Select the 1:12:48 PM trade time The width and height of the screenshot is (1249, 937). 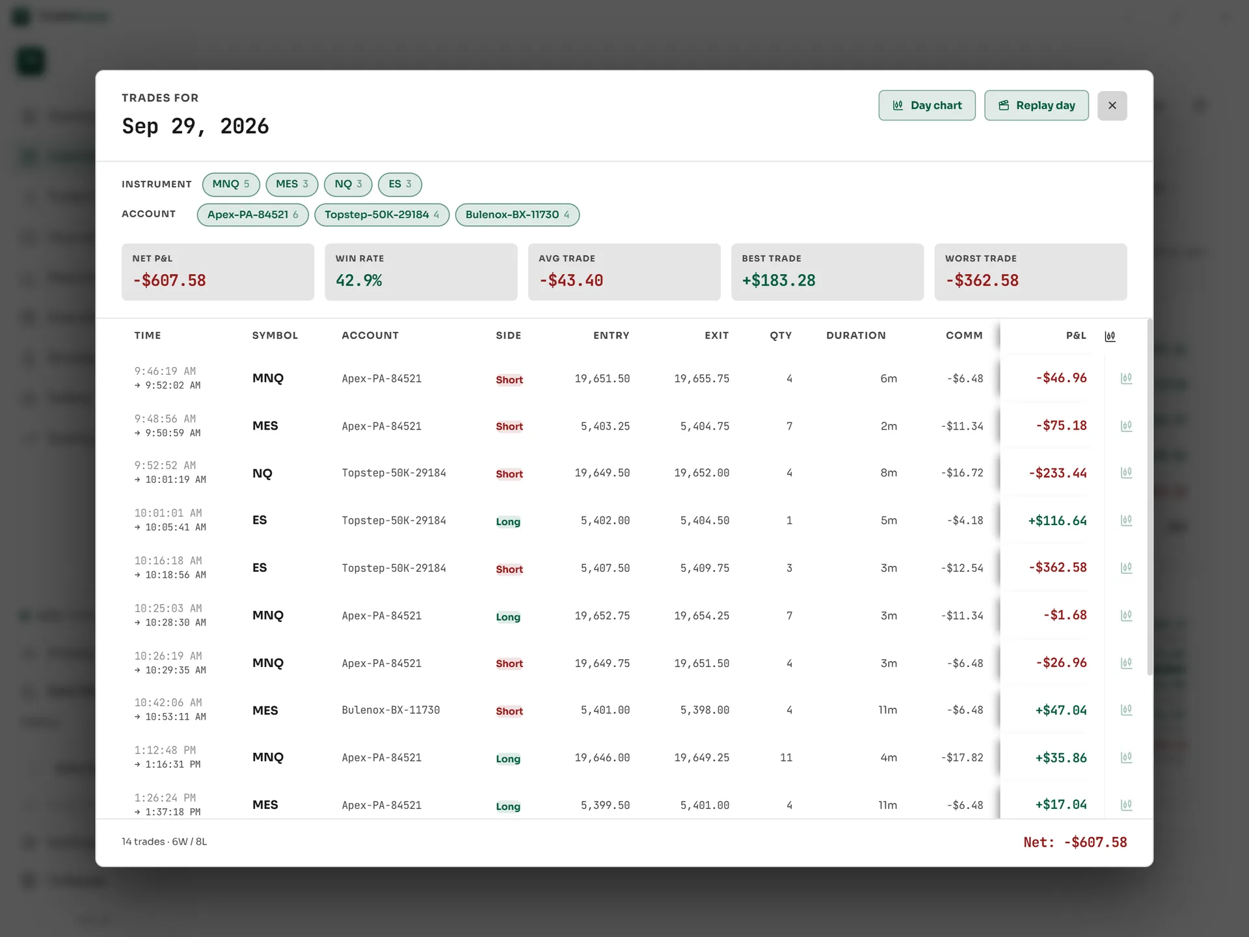[165, 750]
